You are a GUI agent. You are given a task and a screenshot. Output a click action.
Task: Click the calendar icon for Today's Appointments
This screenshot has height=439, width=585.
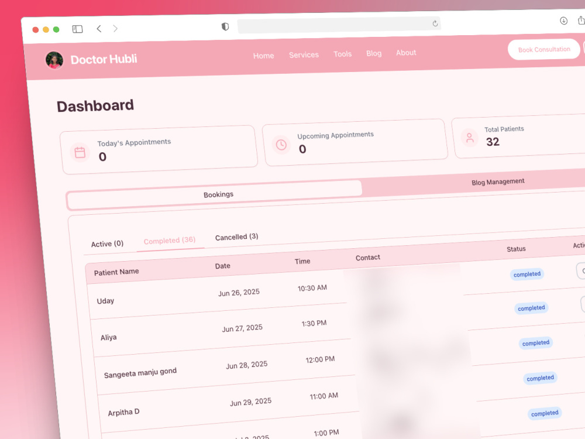click(80, 153)
